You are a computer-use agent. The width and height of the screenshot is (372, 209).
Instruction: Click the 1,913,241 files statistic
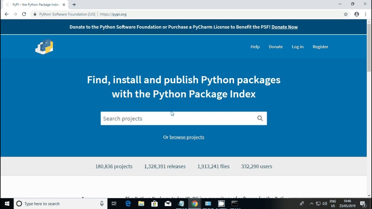(213, 166)
